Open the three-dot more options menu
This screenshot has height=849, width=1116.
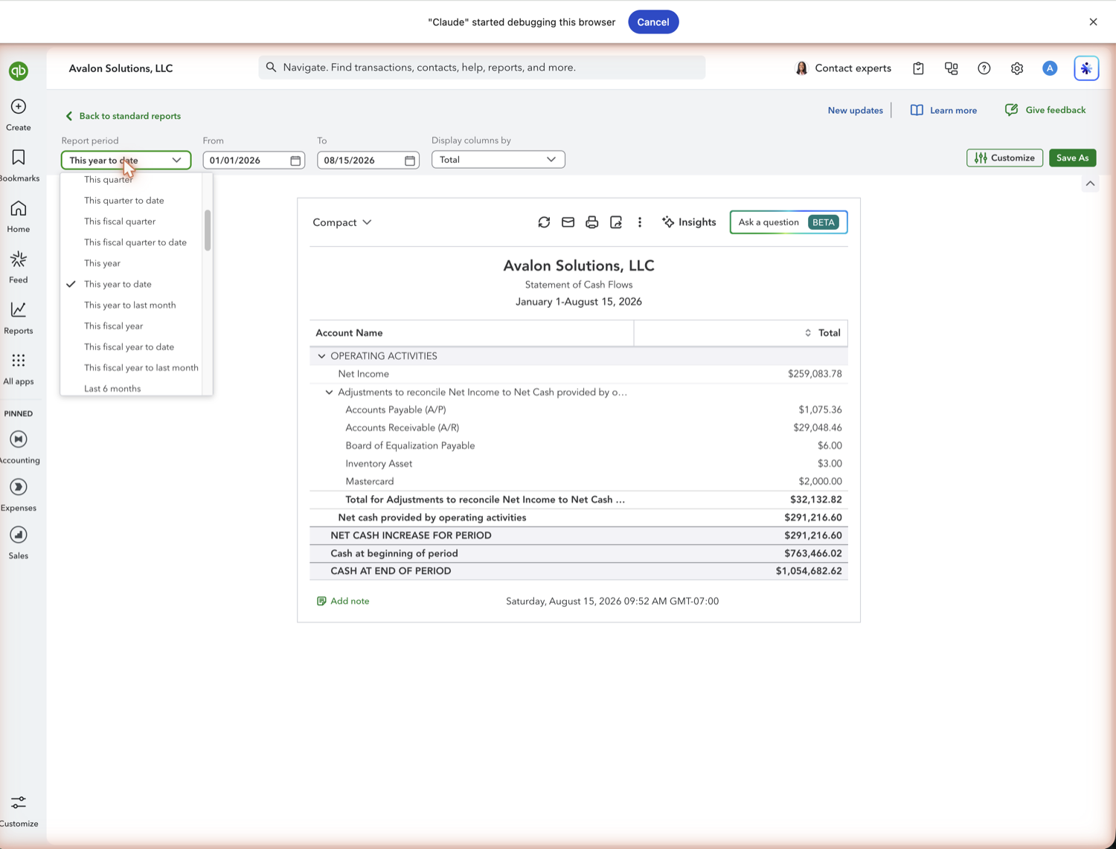point(640,222)
